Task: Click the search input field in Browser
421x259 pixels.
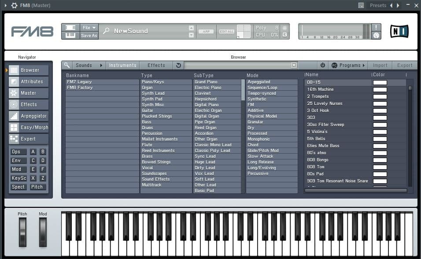Action: coord(237,65)
